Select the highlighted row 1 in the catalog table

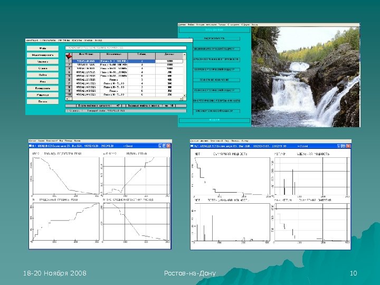click(128, 61)
